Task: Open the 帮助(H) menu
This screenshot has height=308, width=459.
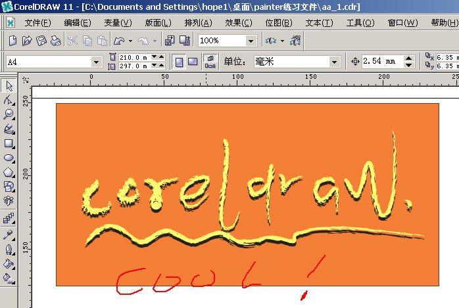Action: pos(445,23)
